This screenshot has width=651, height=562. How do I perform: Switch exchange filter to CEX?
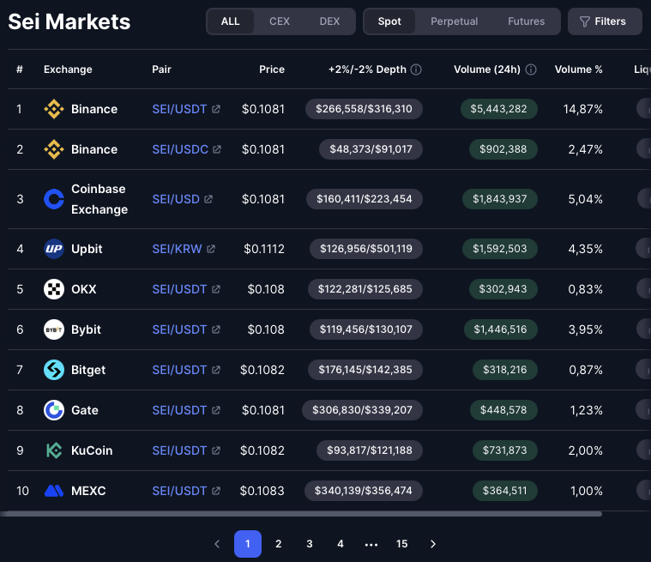pyautogui.click(x=280, y=21)
